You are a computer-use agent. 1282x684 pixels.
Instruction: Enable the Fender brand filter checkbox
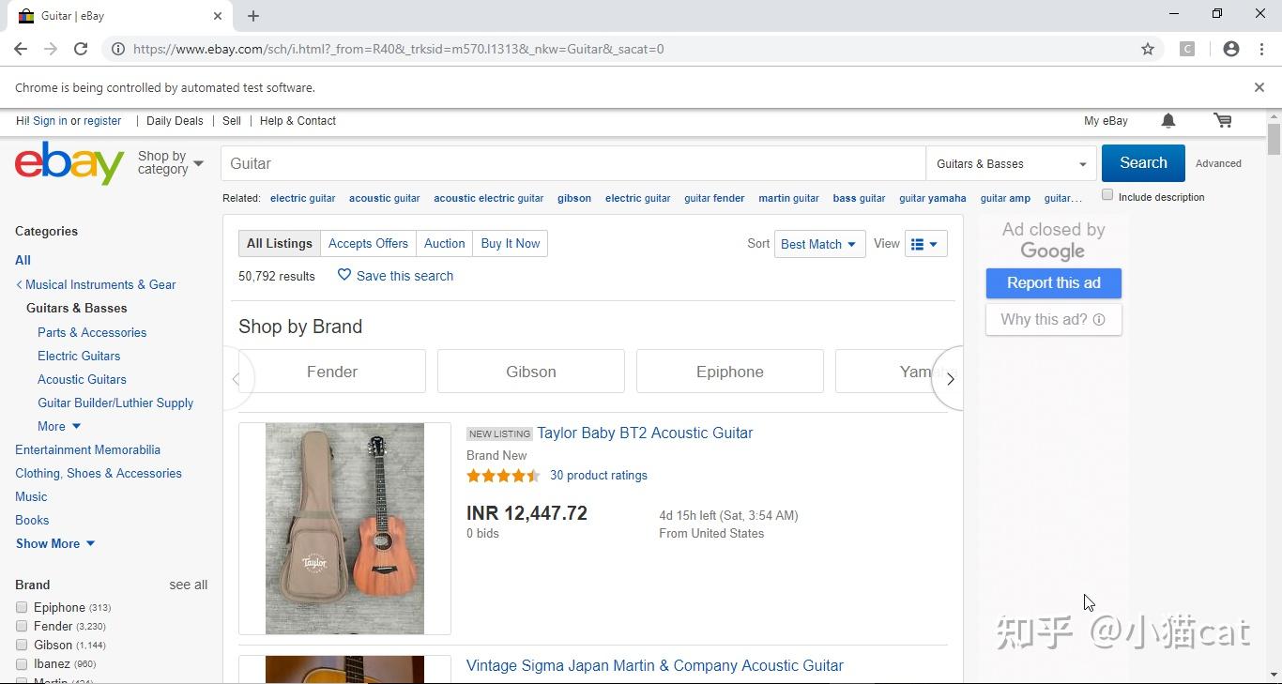tap(22, 626)
